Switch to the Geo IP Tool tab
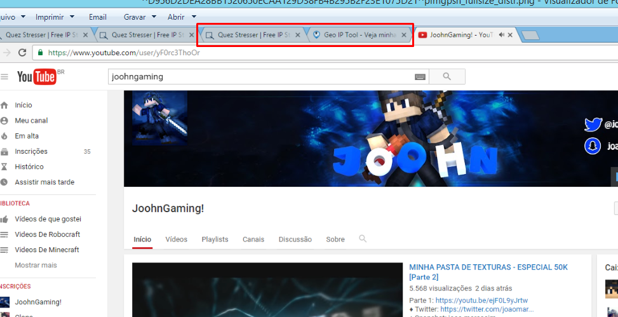This screenshot has width=618, height=317. coord(359,35)
